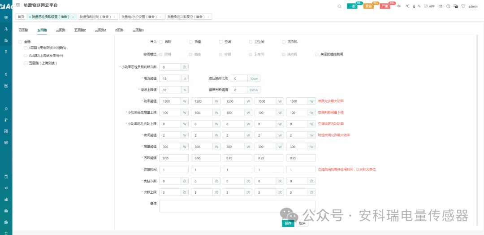The width and height of the screenshot is (484, 235).
Task: Click the temperature °C indicator
Action: (x=407, y=6)
